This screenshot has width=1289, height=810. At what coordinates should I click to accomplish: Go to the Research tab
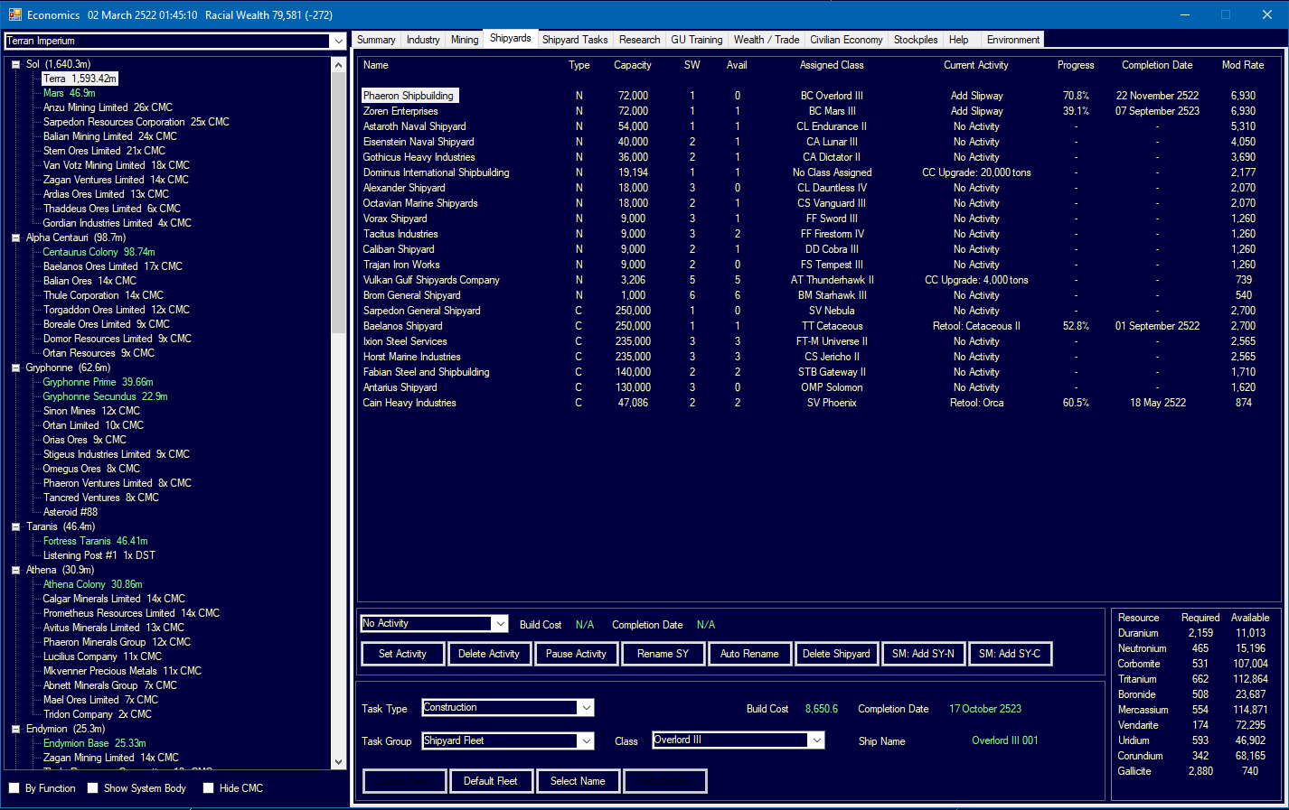click(x=639, y=40)
